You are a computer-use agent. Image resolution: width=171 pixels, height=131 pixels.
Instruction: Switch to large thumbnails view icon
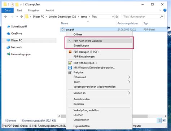point(164,121)
